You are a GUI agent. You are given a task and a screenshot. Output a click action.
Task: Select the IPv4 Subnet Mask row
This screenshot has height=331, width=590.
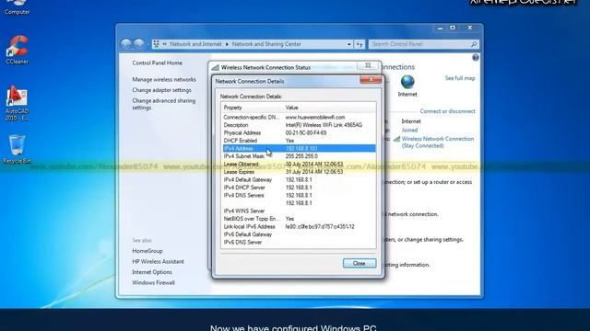coord(299,156)
